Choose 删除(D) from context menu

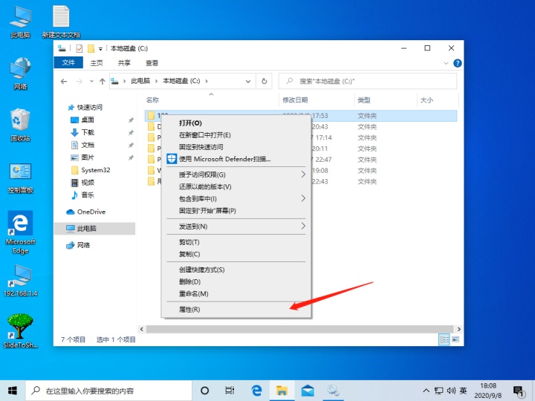[x=236, y=281]
